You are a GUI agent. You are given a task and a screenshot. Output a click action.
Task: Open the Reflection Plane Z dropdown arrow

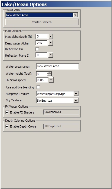[x=51, y=55]
